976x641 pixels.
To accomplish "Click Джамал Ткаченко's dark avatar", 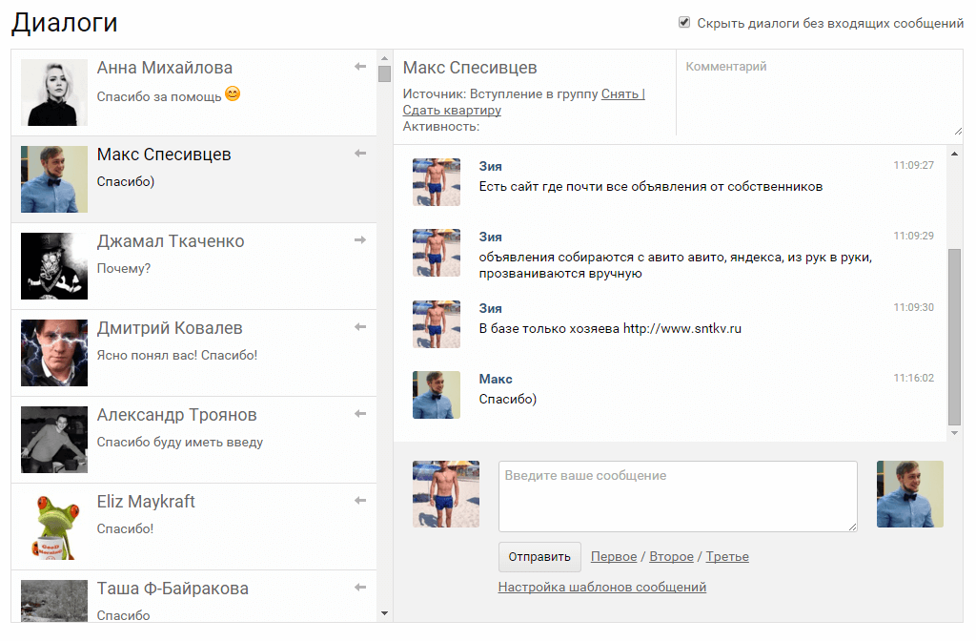I will click(x=54, y=266).
